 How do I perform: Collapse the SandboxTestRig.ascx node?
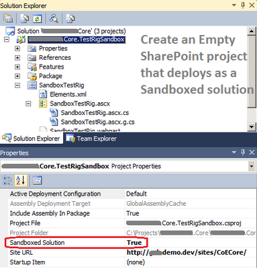[x=28, y=104]
